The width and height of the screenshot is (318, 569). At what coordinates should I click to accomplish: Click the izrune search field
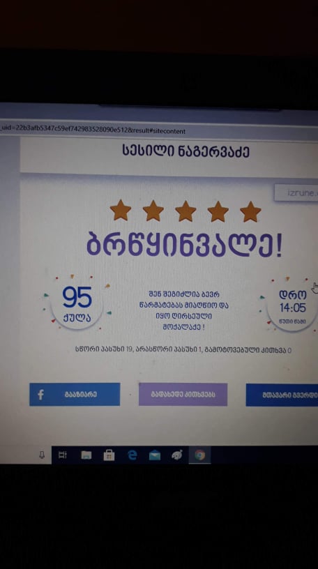click(296, 192)
